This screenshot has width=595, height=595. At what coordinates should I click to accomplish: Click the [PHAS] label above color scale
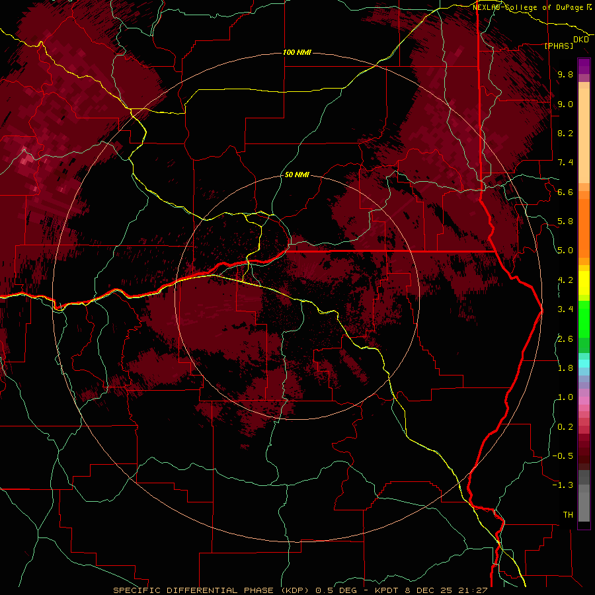[x=559, y=46]
